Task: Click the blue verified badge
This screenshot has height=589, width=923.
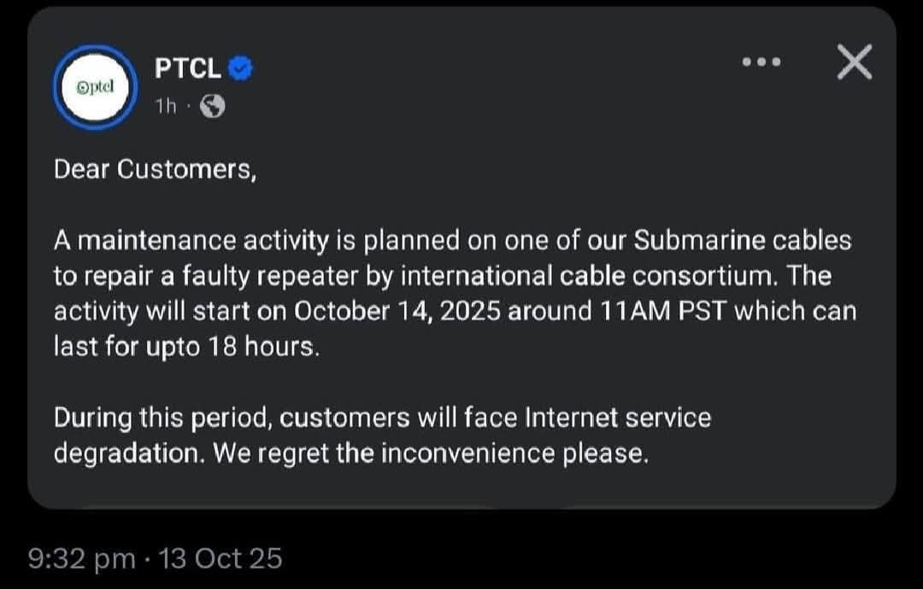Action: 240,68
